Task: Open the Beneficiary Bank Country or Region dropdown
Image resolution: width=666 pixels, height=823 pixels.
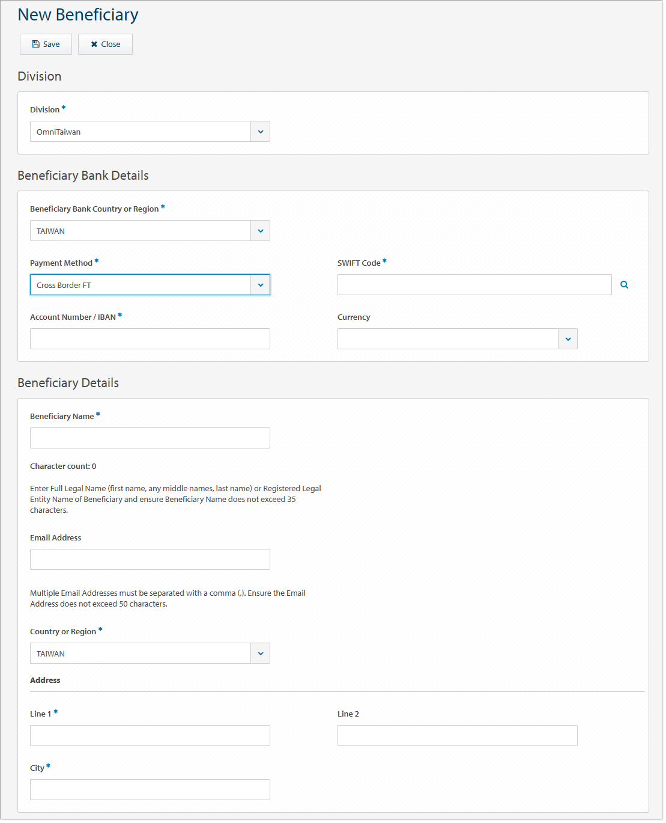Action: point(260,231)
